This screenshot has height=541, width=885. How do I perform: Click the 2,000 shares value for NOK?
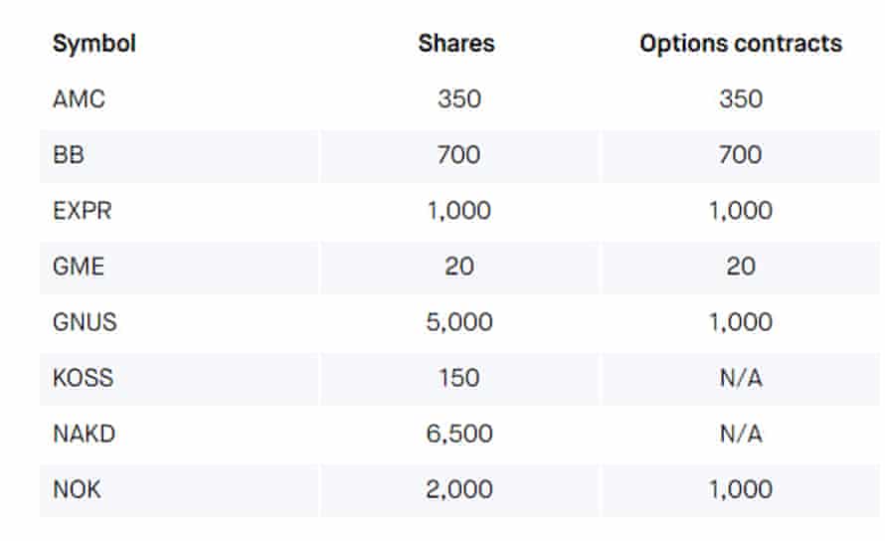[458, 489]
